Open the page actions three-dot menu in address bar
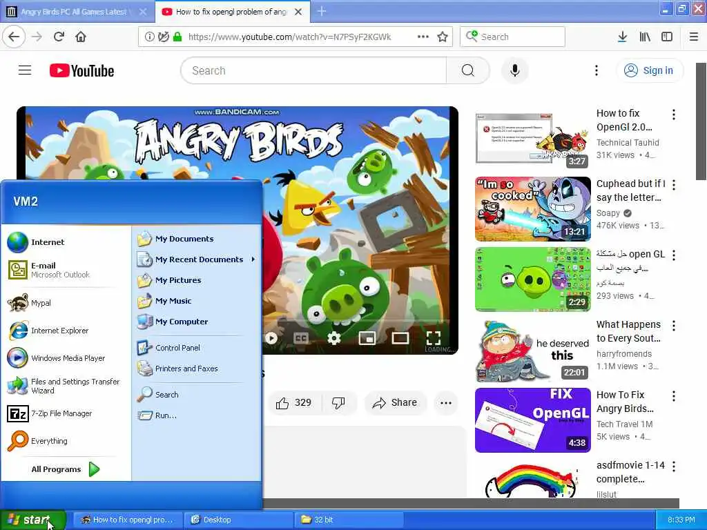707x530 pixels. click(423, 37)
